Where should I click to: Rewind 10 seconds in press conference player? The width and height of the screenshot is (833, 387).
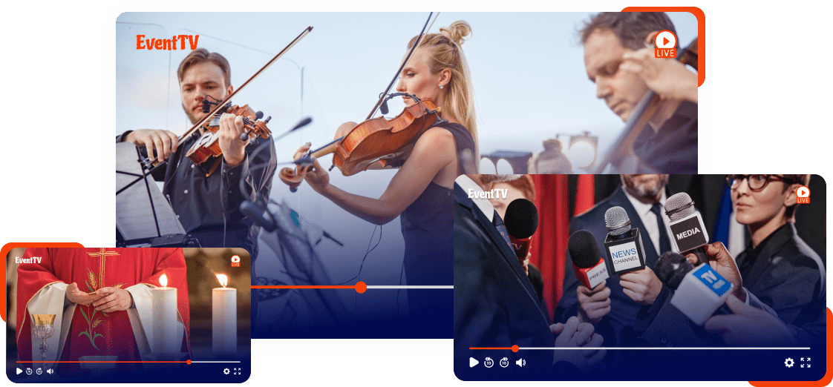click(489, 363)
